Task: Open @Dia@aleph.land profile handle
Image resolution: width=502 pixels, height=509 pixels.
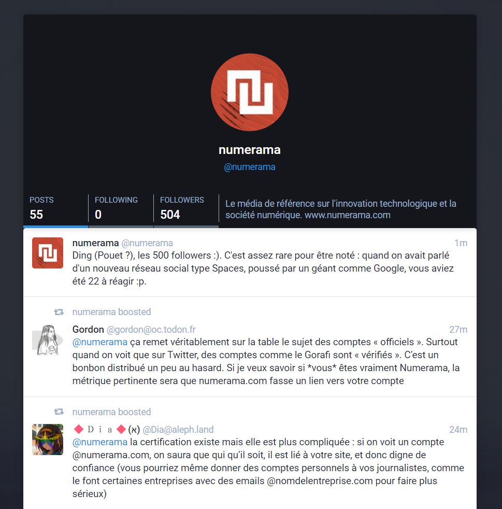Action: (x=178, y=430)
